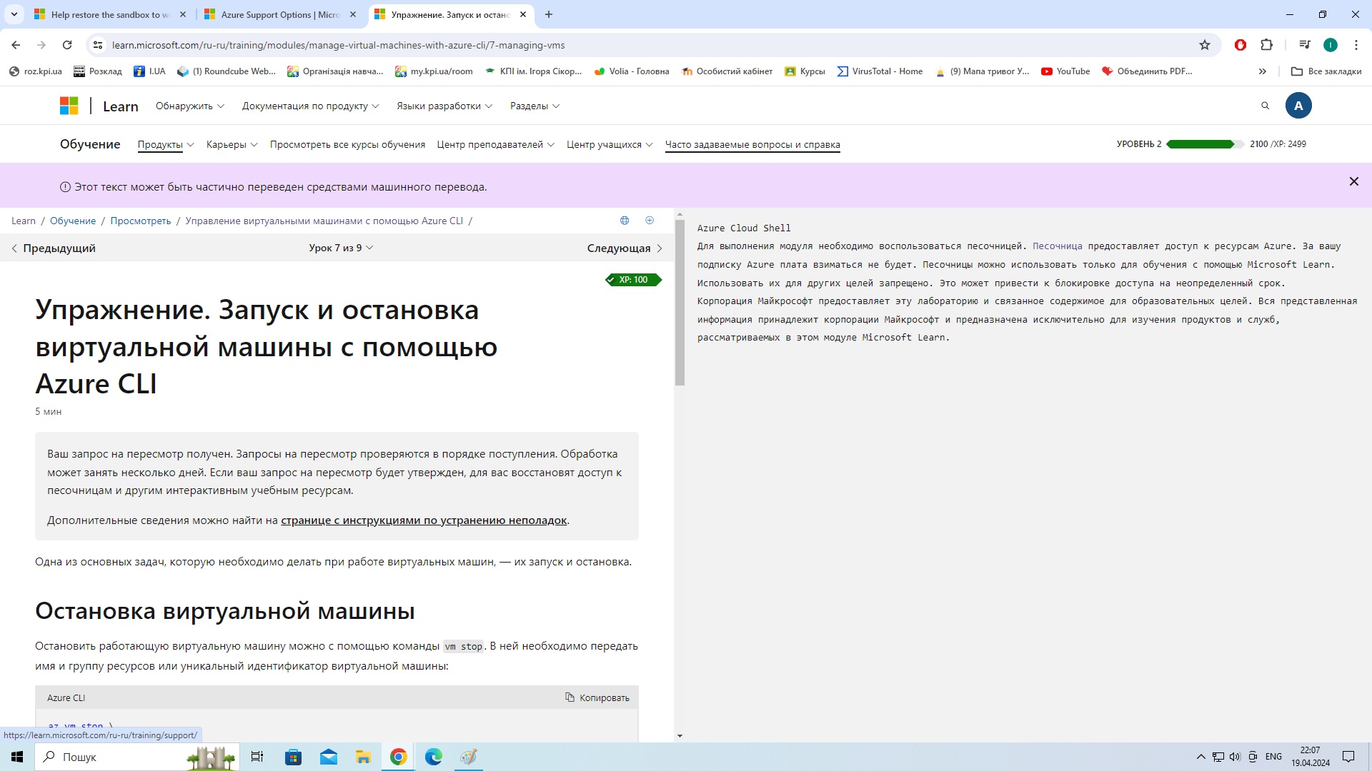
Task: Open the user profile avatar A
Action: (x=1298, y=106)
